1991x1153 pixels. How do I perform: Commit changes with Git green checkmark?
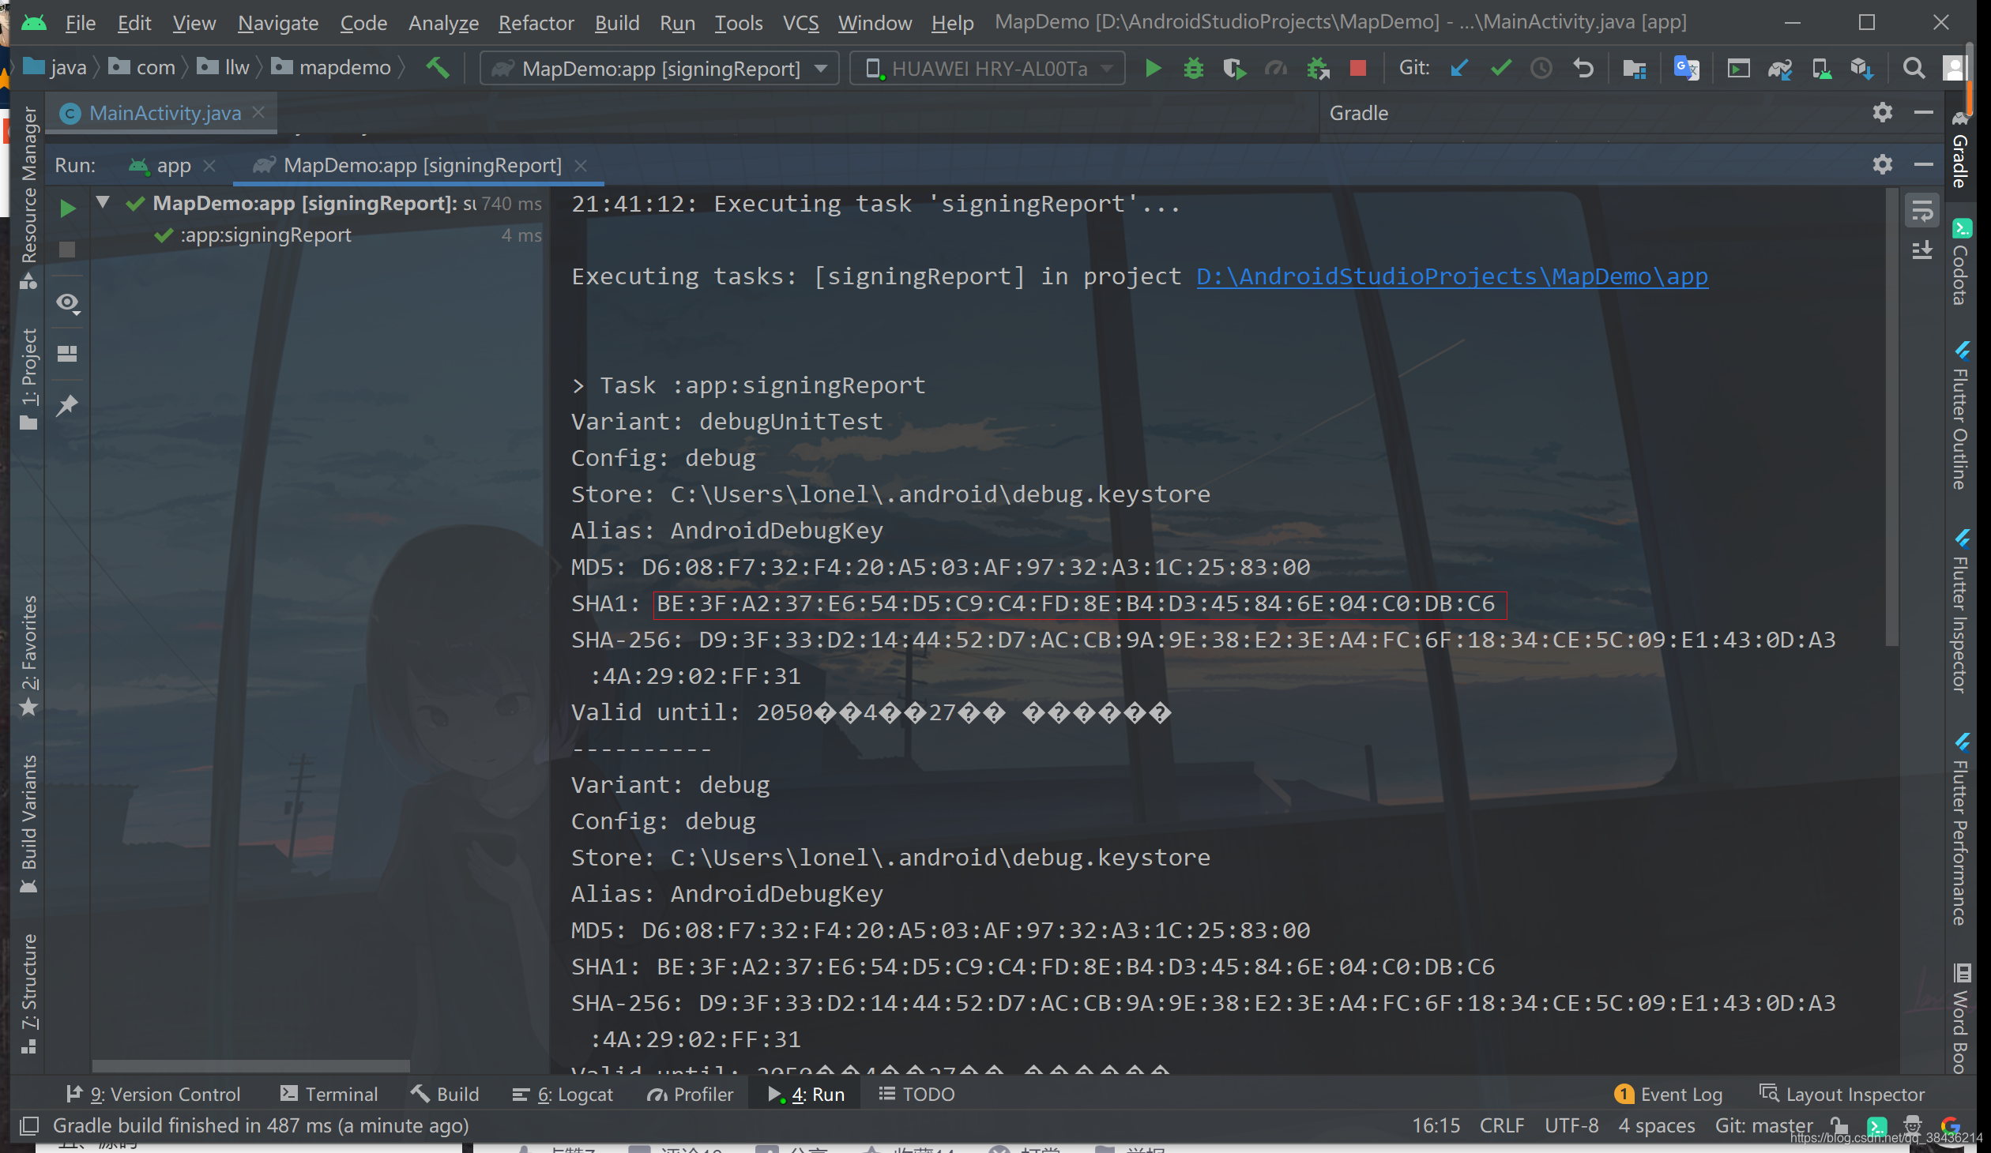click(x=1500, y=69)
